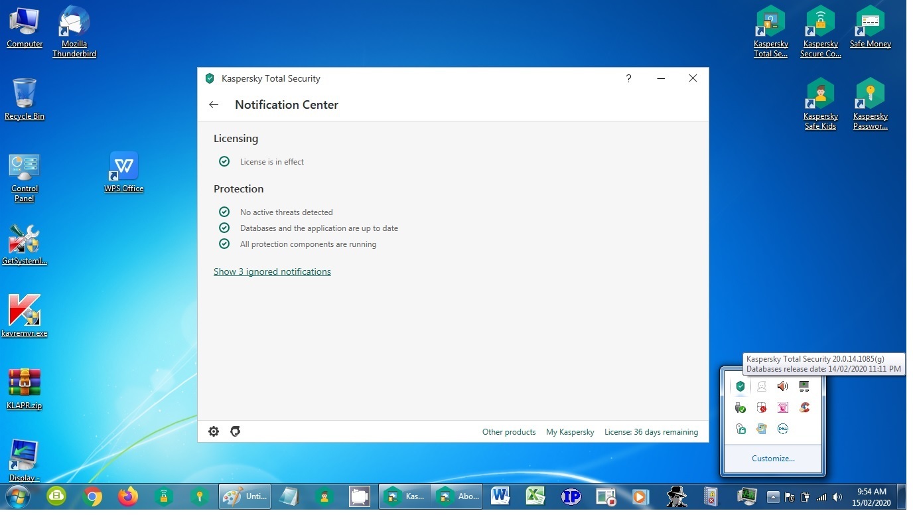
Task: Click Kaspersky shield icon in tray popup
Action: click(740, 386)
